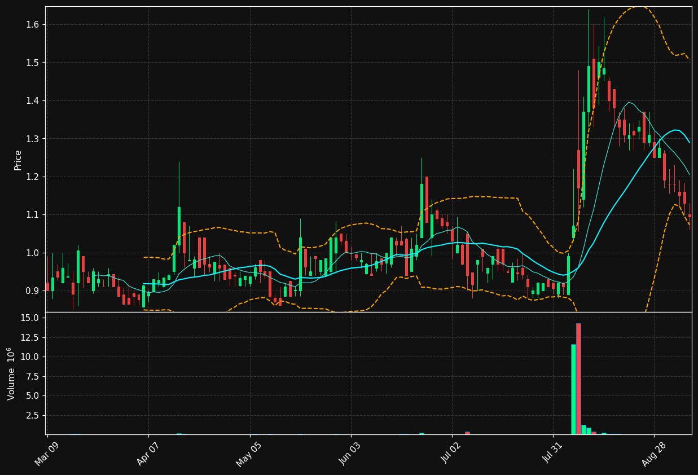Click the 10.0 volume axis value

pos(29,357)
